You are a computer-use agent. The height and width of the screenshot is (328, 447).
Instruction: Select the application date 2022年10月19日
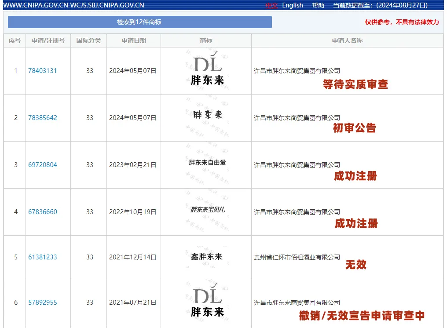132,212
